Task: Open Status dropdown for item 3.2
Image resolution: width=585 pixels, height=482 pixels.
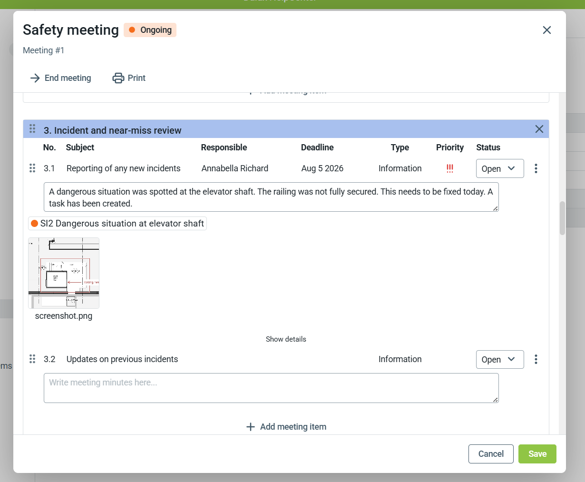Action: (x=500, y=359)
